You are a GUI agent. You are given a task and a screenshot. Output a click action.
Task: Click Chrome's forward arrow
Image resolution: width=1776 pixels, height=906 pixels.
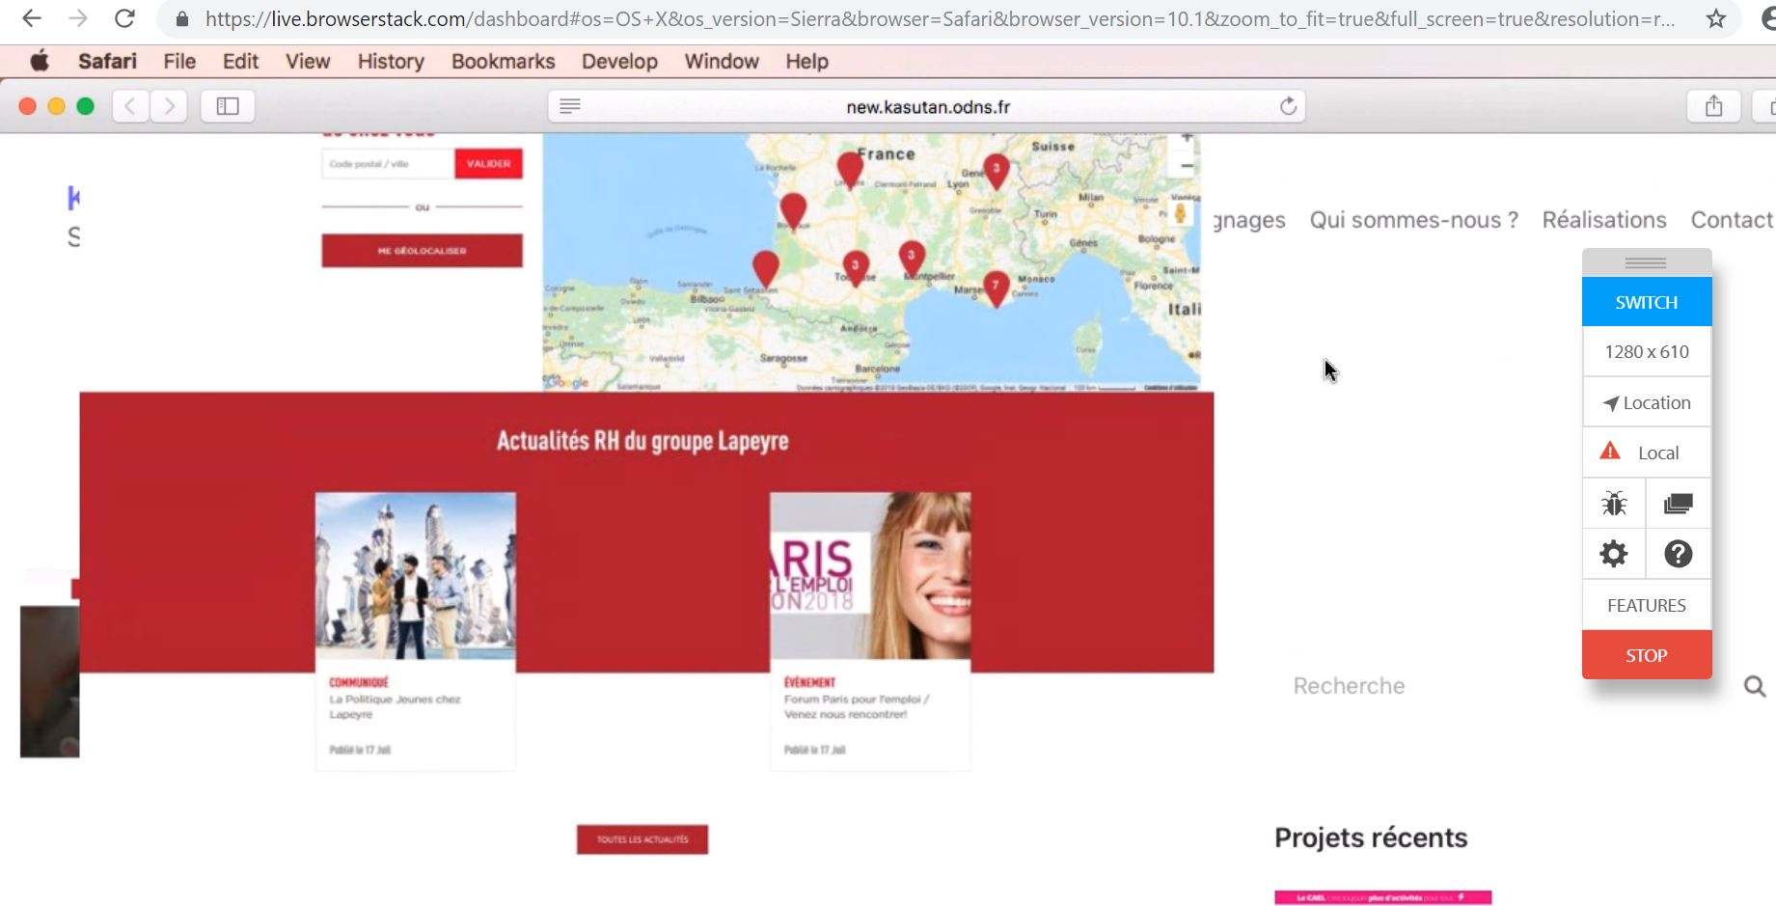[x=78, y=18]
